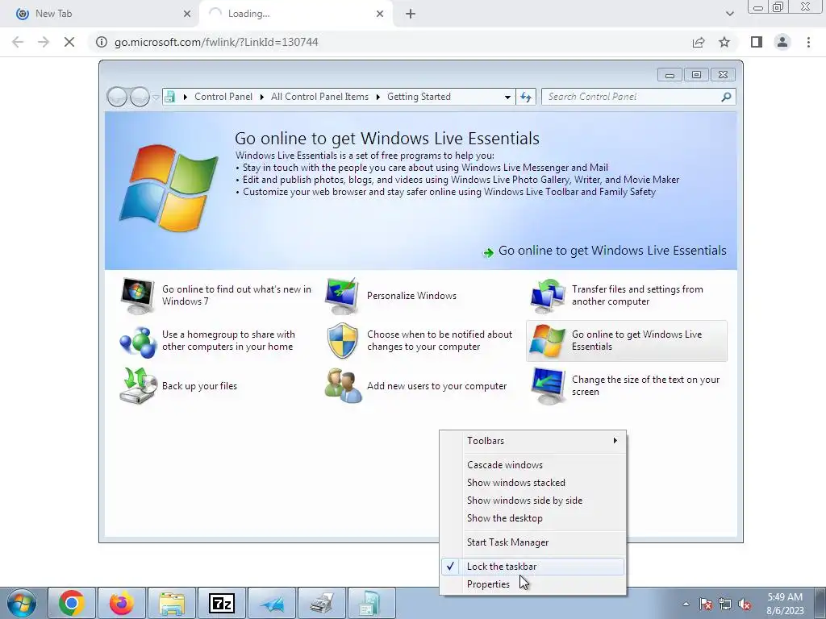Open Action Center flag tray icon
Screen dimensions: 826x619
[706, 604]
